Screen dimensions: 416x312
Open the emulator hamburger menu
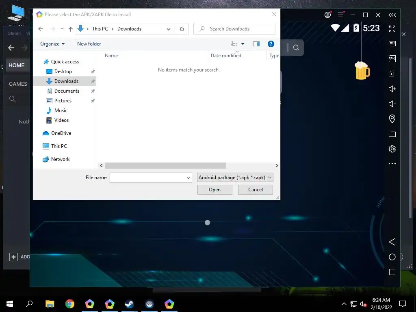pos(340,15)
